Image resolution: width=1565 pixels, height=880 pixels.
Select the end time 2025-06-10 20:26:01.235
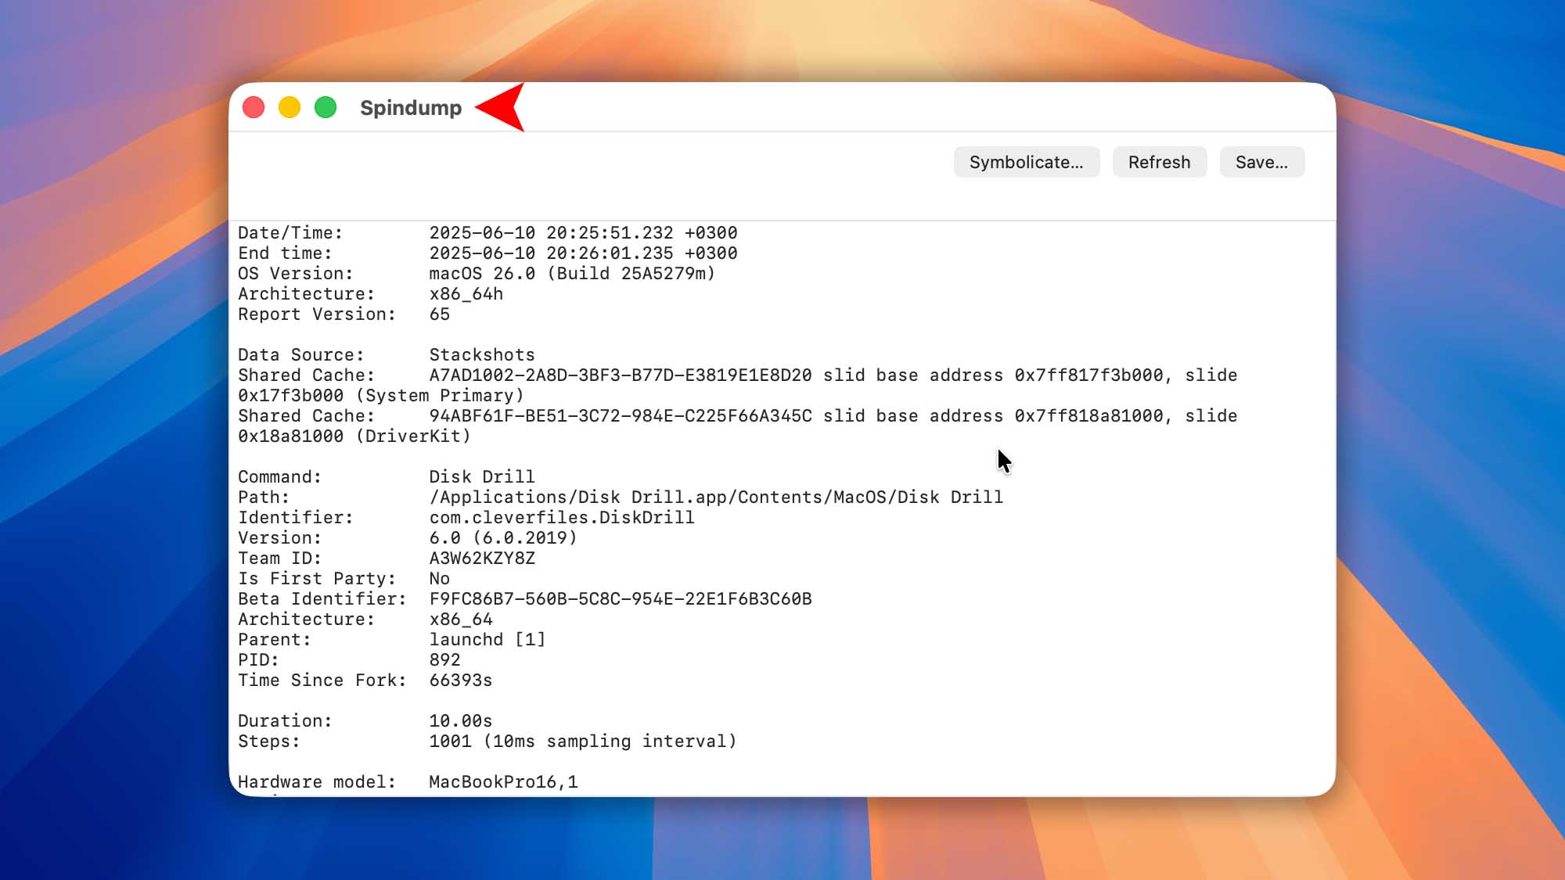pos(551,253)
